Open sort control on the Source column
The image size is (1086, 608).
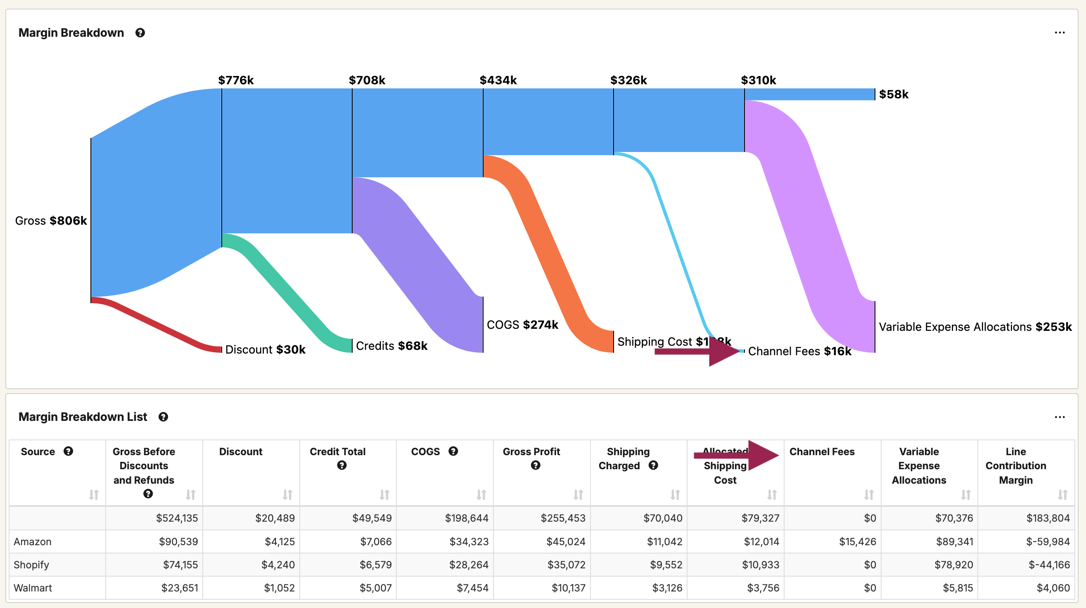[x=95, y=495]
